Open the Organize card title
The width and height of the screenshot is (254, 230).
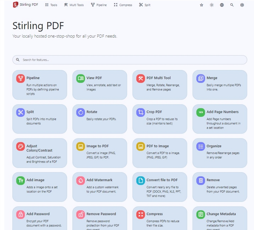pos(214,146)
